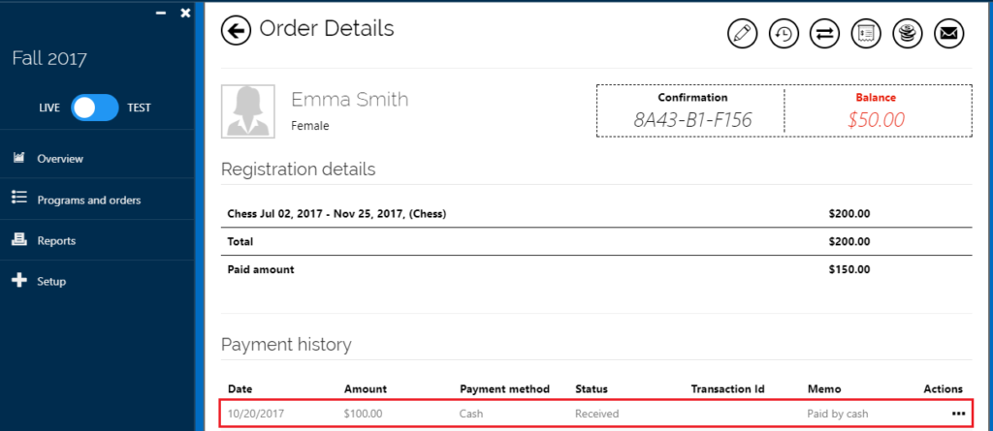Close the sidebar panel with X
Image resolution: width=993 pixels, height=431 pixels.
pyautogui.click(x=185, y=13)
